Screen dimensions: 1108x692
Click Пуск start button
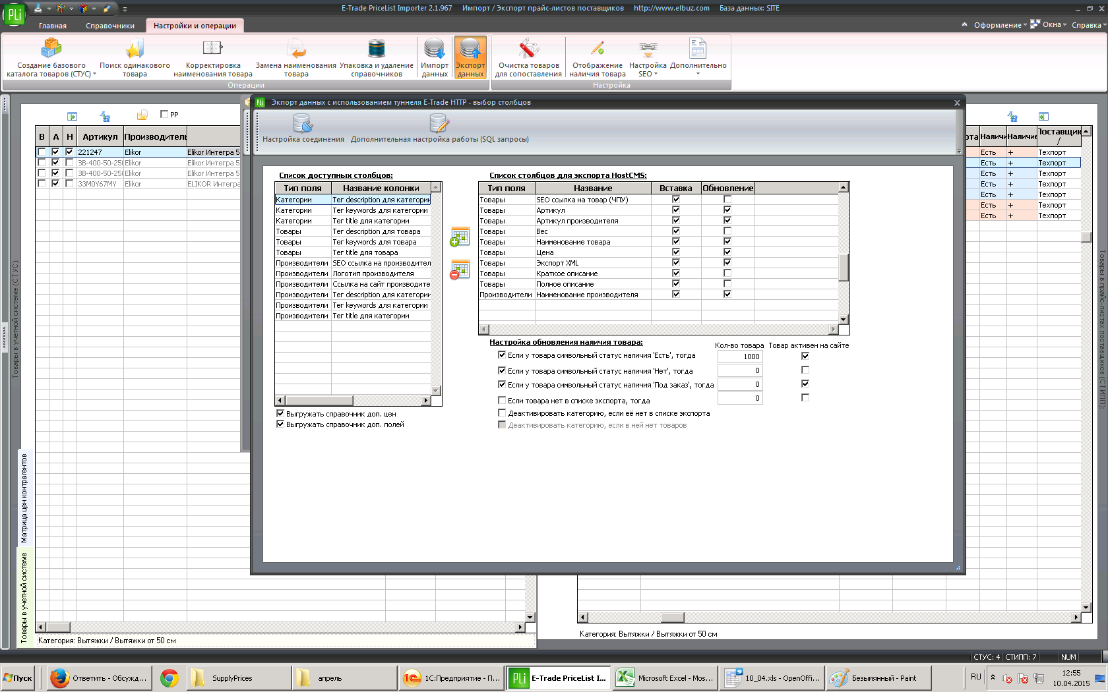18,678
